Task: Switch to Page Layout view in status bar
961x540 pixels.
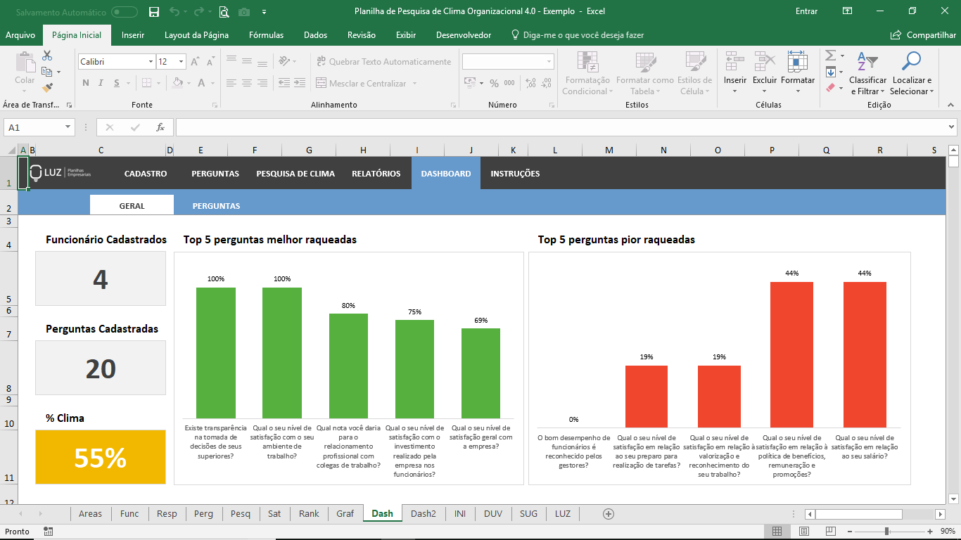Action: pos(803,531)
